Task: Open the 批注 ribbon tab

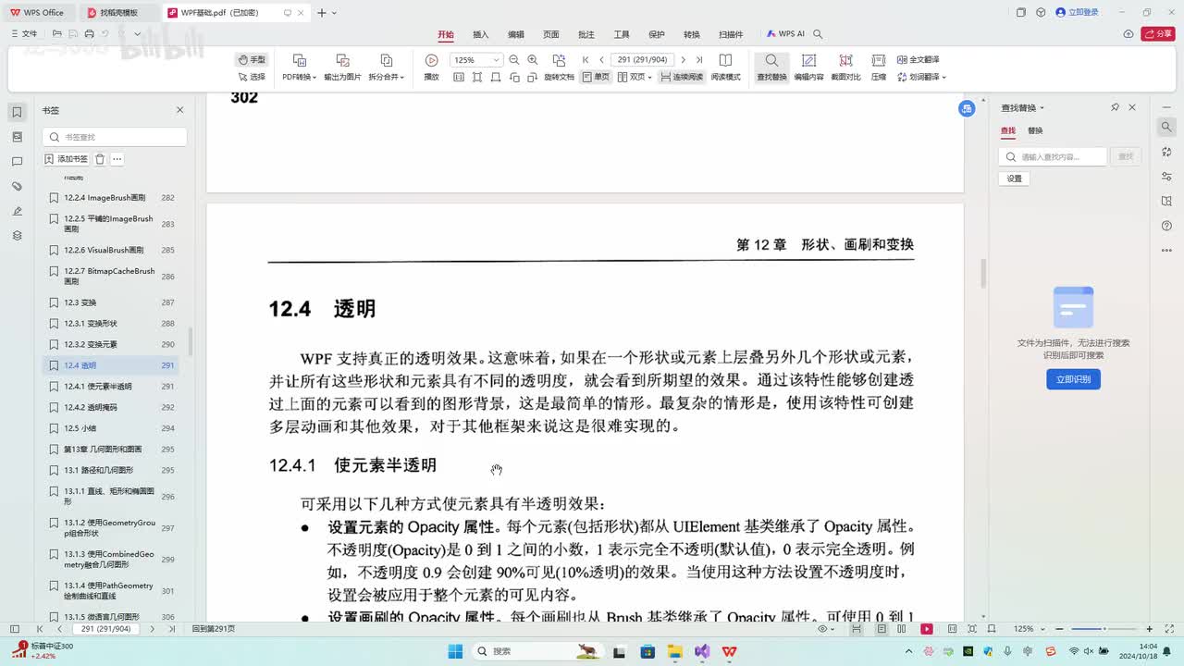Action: pos(586,34)
